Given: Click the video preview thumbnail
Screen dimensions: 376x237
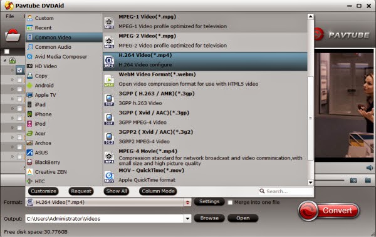Looking at the screenshot, I should [x=344, y=105].
